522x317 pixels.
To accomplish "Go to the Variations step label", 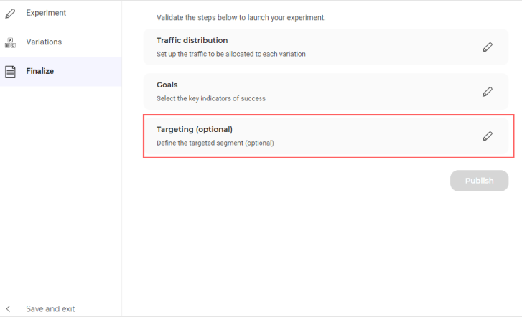I will coord(44,42).
